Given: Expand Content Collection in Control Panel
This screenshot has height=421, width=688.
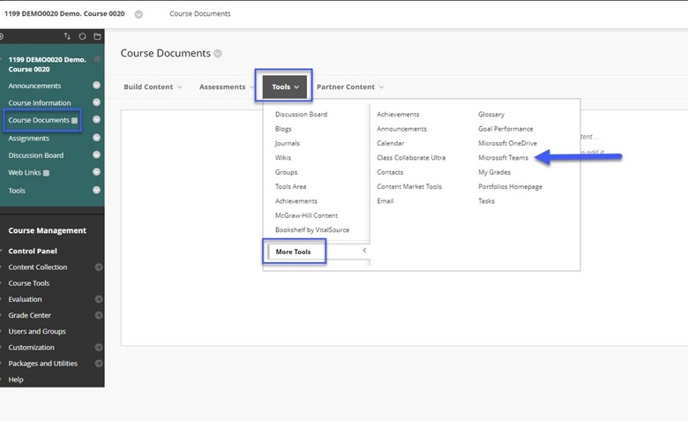Looking at the screenshot, I should click(98, 267).
